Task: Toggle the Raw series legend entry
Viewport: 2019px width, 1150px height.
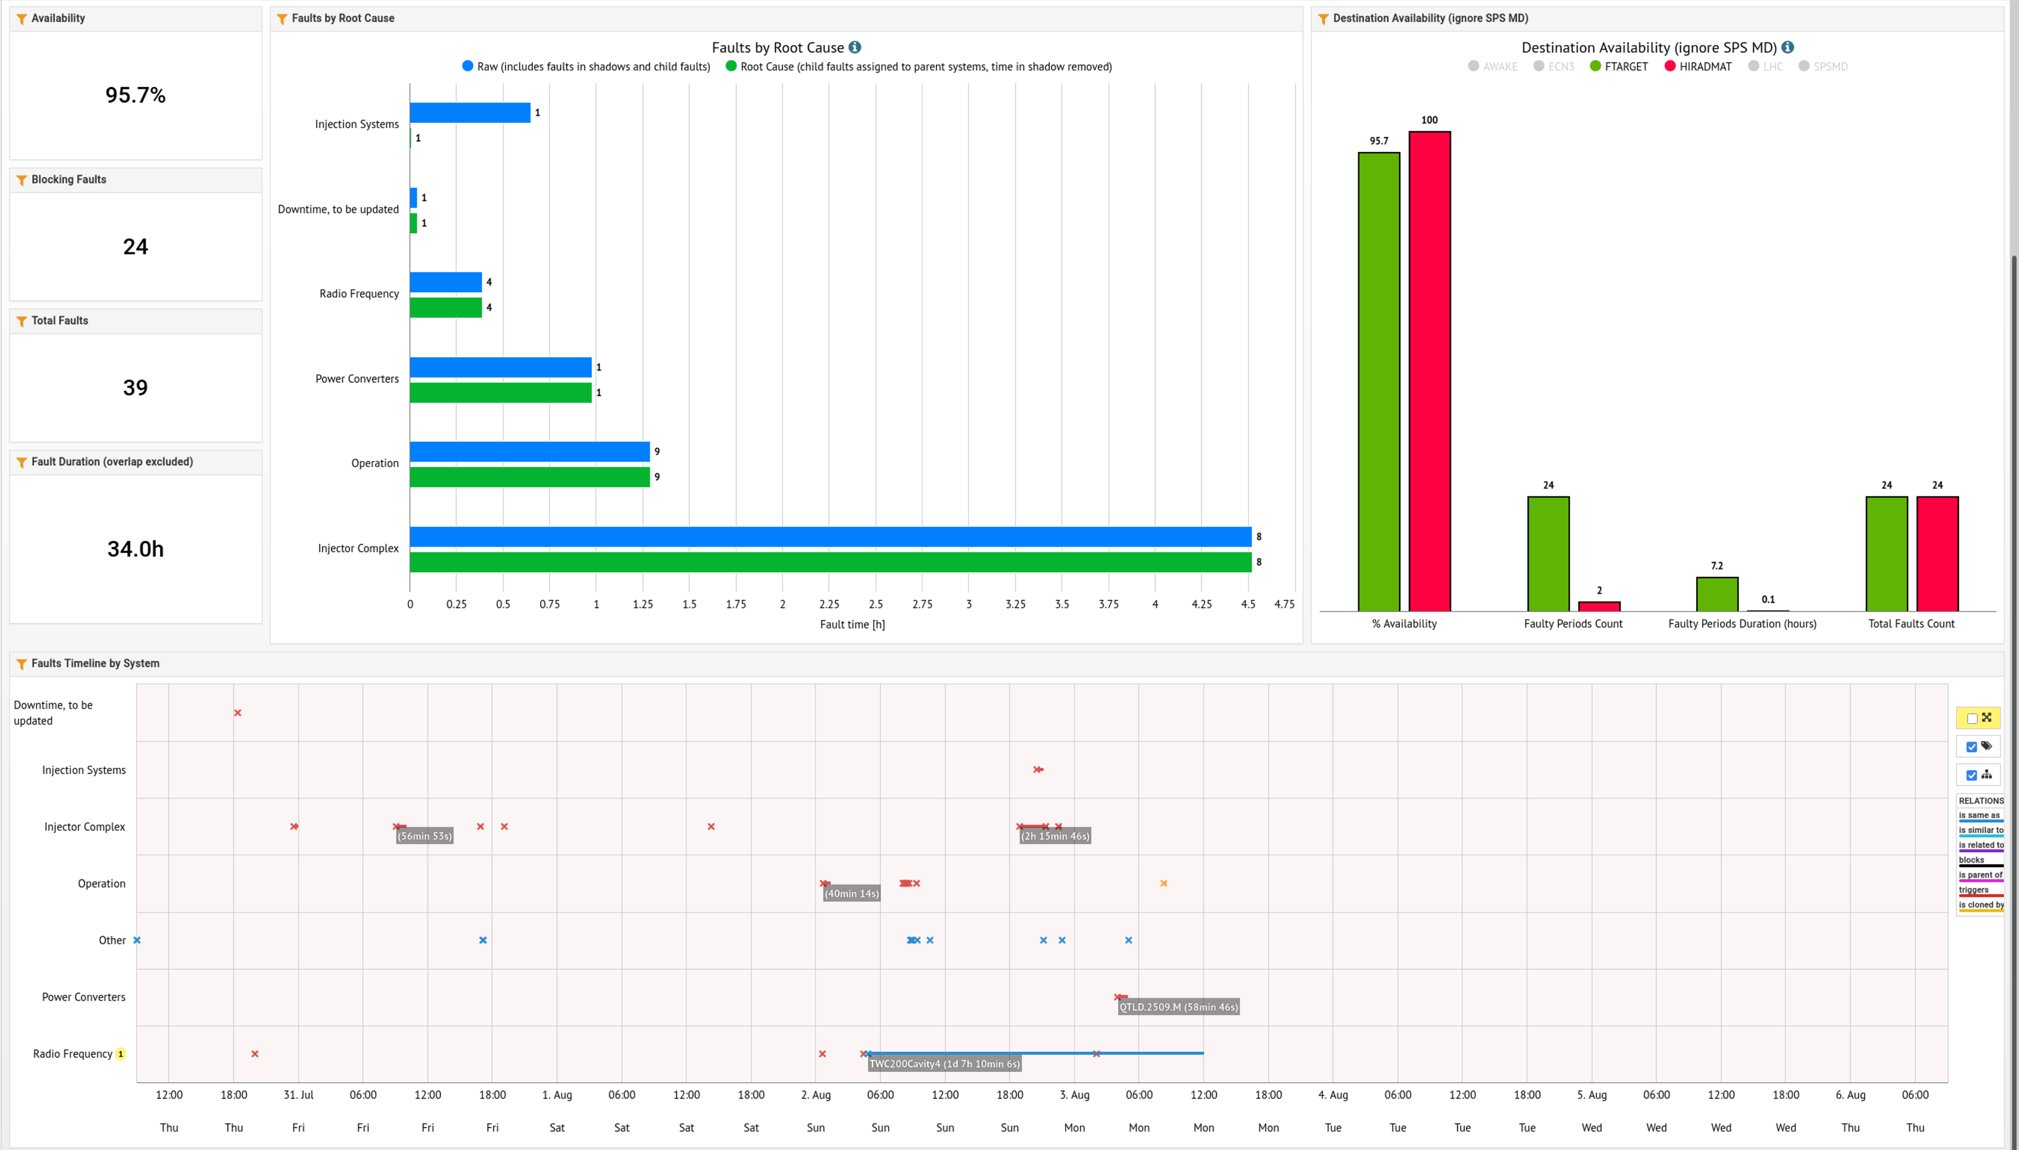Action: [586, 67]
